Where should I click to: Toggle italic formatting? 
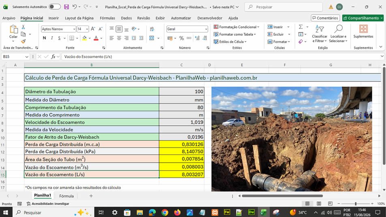point(52,38)
